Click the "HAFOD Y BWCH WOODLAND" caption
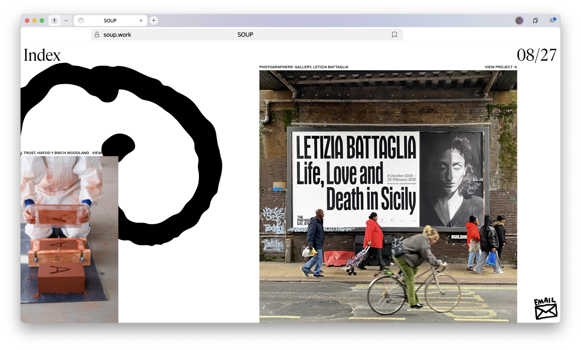The image size is (581, 350). coord(63,153)
